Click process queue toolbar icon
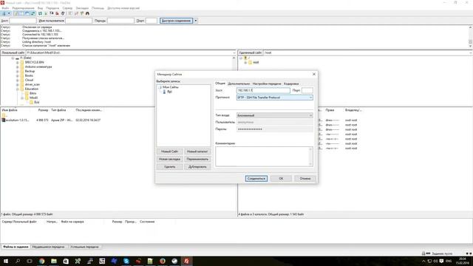Screen dimensions: 473x266 (x=46, y=13)
